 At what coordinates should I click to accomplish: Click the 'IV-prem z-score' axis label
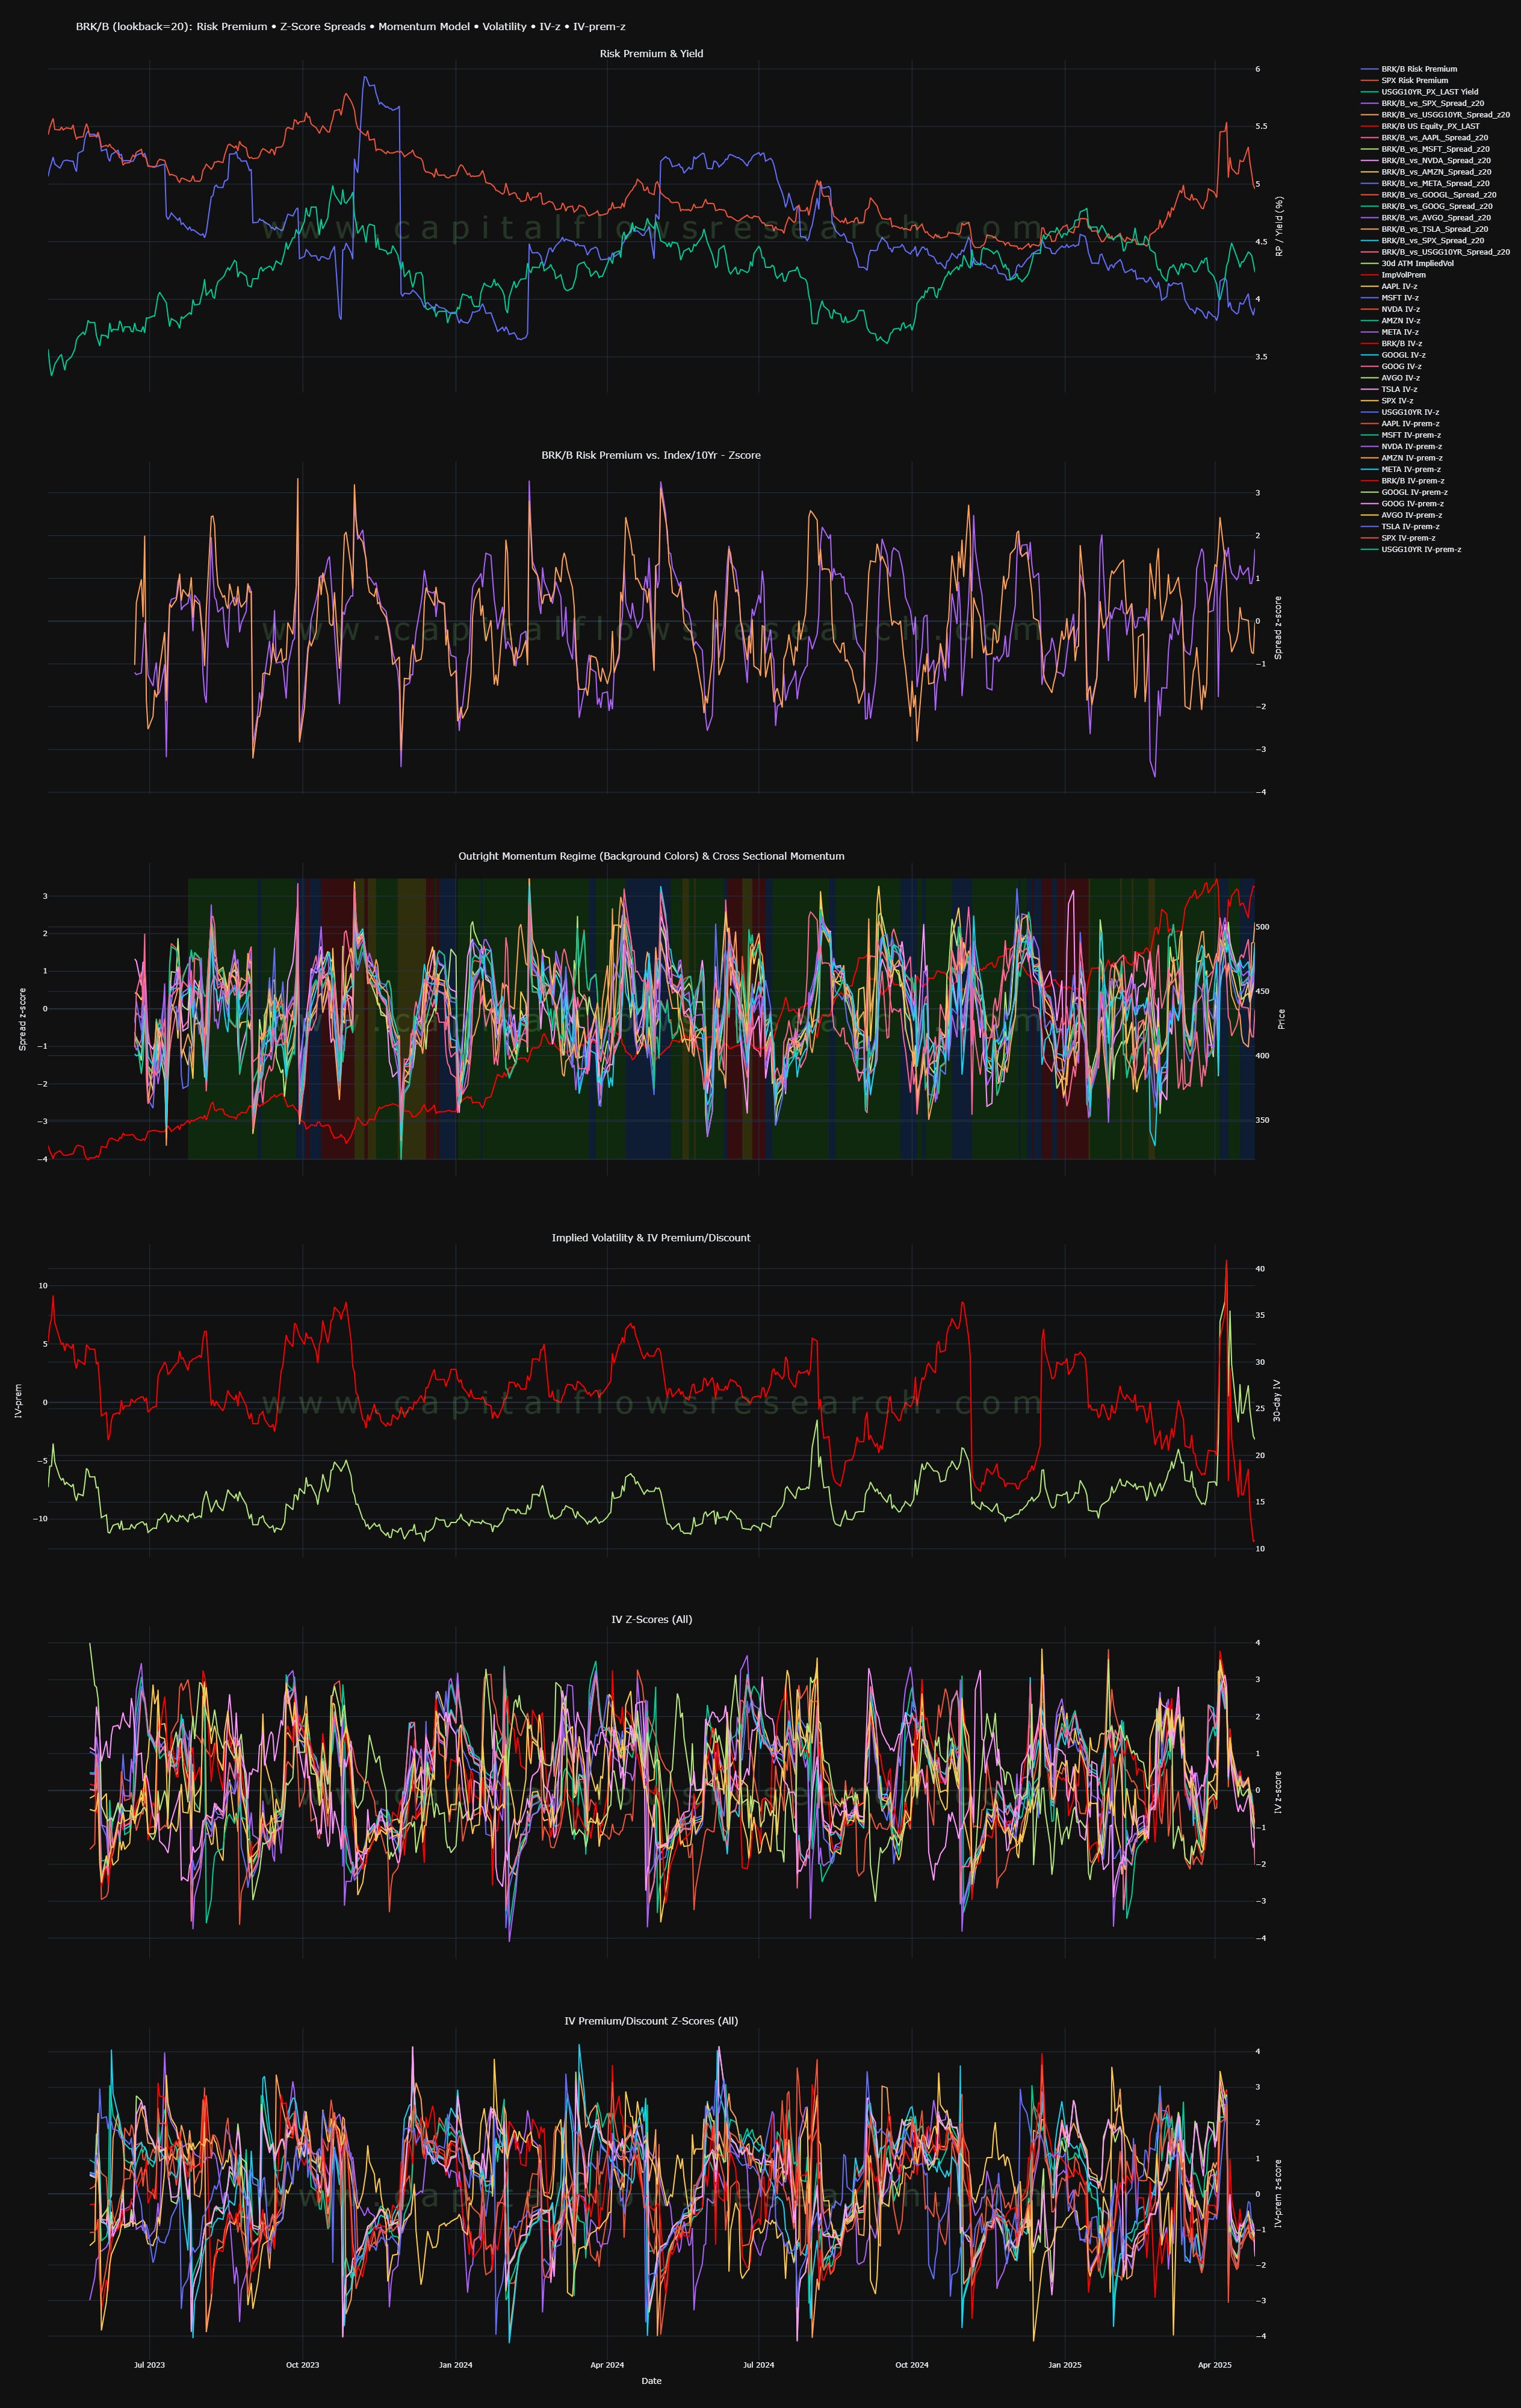(1279, 2193)
